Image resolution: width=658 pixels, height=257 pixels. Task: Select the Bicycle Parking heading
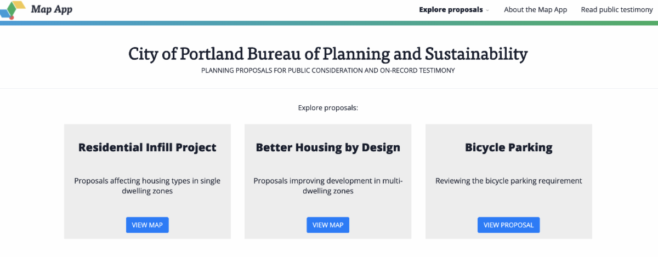508,147
